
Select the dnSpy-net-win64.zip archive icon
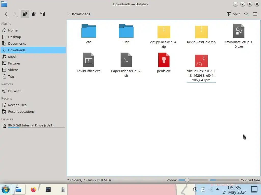(x=164, y=32)
